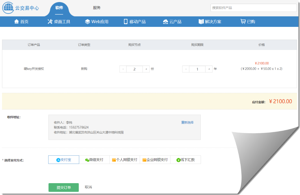
Task: Click the 移动产品 phone icon
Action: [126, 21]
